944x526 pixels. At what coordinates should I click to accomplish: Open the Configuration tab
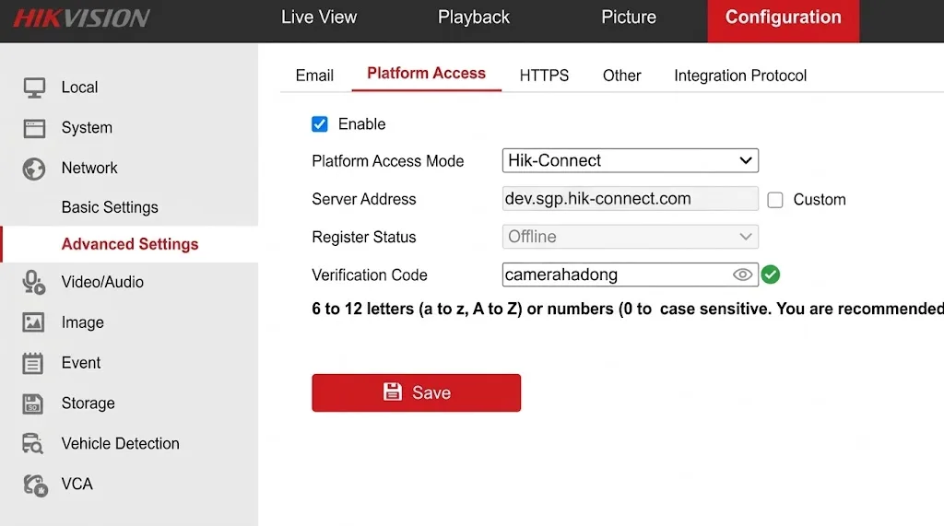pos(784,20)
